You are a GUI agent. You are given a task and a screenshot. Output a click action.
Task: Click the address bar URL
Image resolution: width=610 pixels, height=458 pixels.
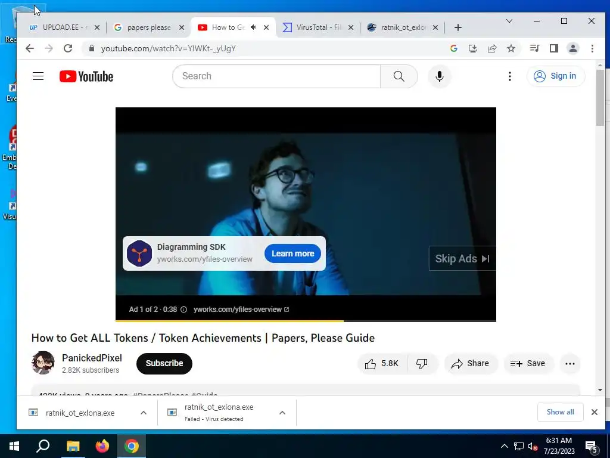click(x=168, y=48)
